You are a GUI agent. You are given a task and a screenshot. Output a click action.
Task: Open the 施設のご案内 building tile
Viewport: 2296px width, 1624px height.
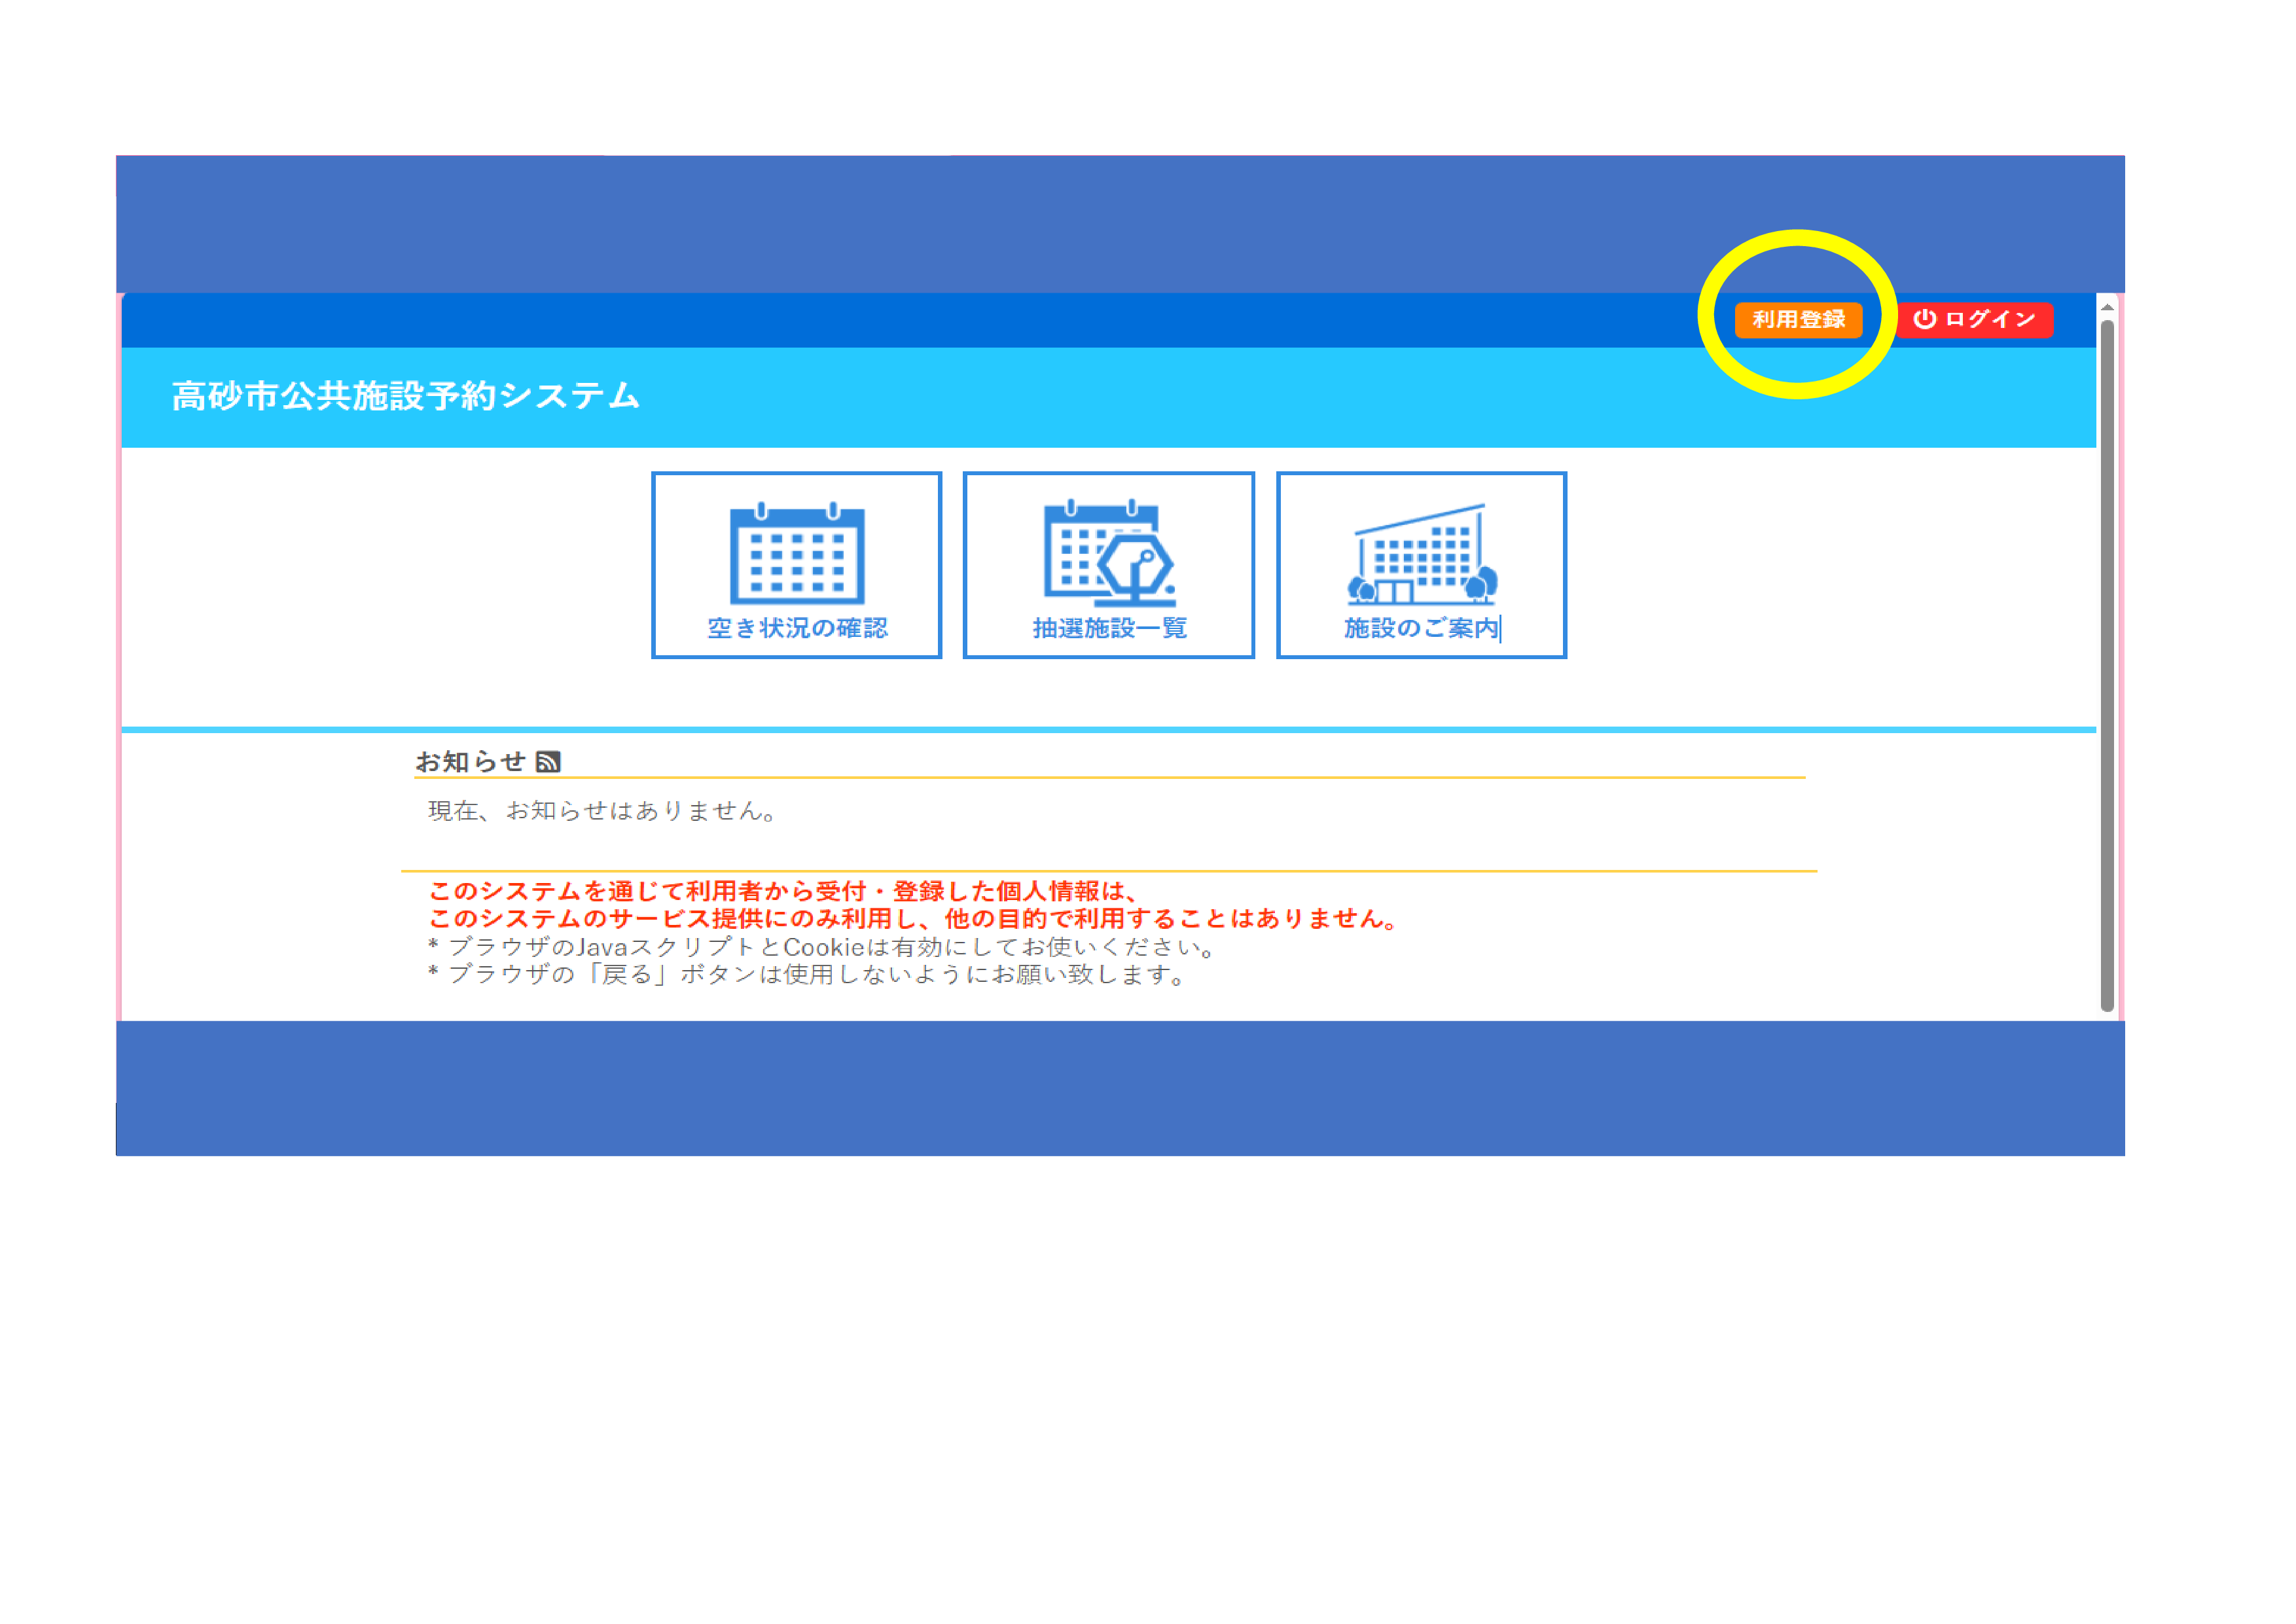pyautogui.click(x=1421, y=565)
